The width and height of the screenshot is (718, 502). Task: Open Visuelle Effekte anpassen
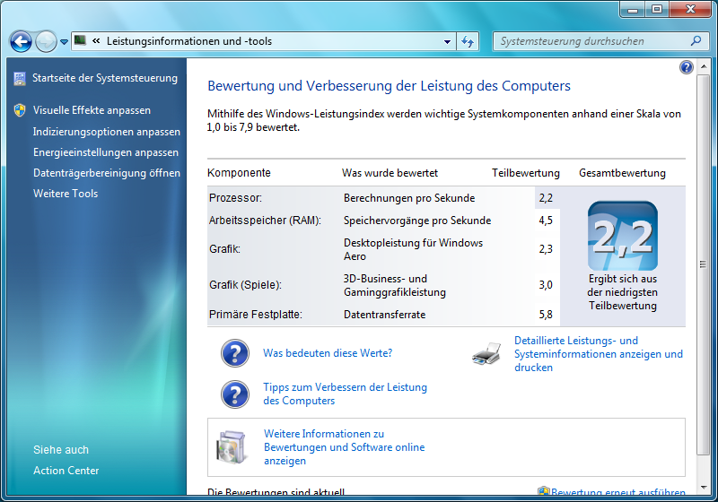point(92,110)
